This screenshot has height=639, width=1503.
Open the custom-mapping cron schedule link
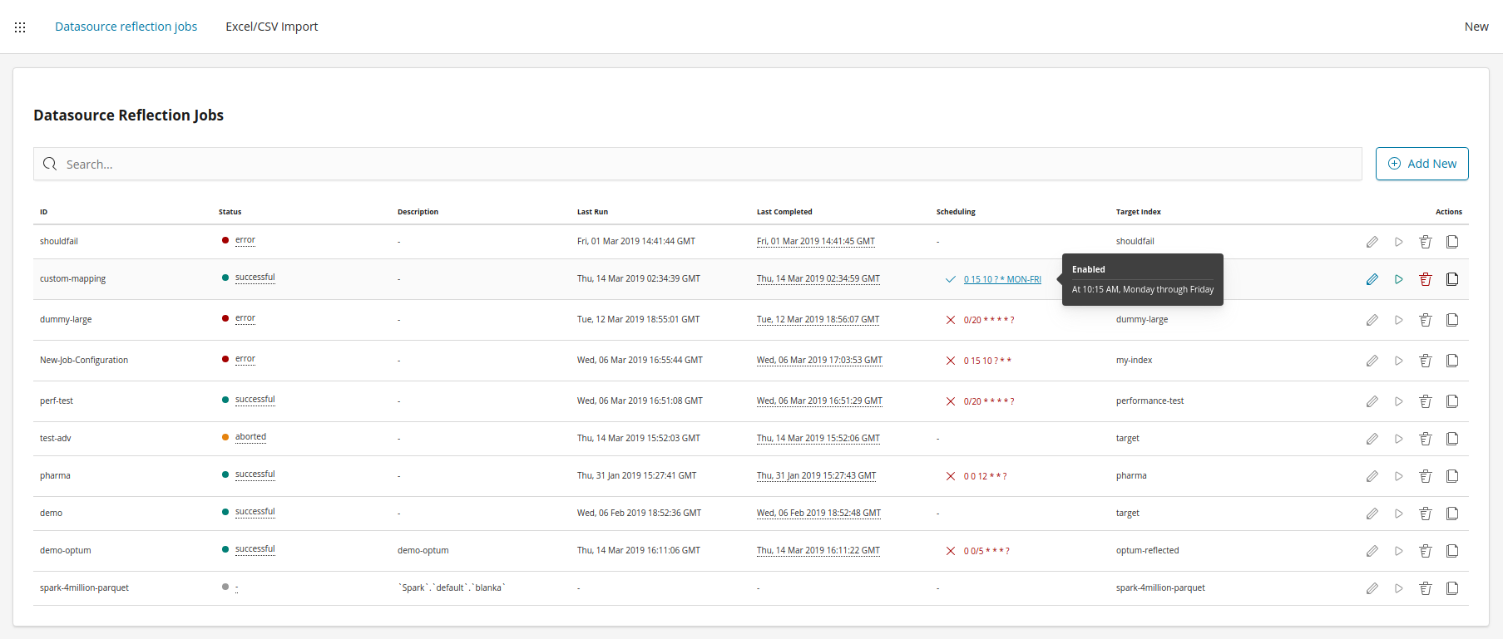coord(1002,279)
